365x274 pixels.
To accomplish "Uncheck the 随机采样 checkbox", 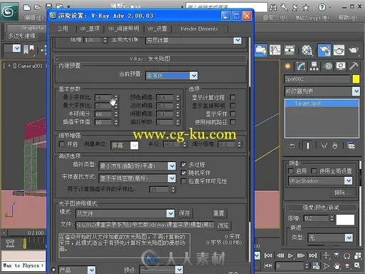I will coord(183,173).
